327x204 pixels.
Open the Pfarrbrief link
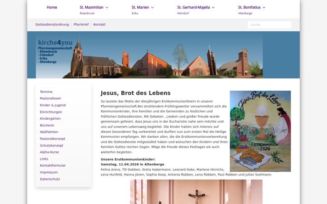point(81,24)
